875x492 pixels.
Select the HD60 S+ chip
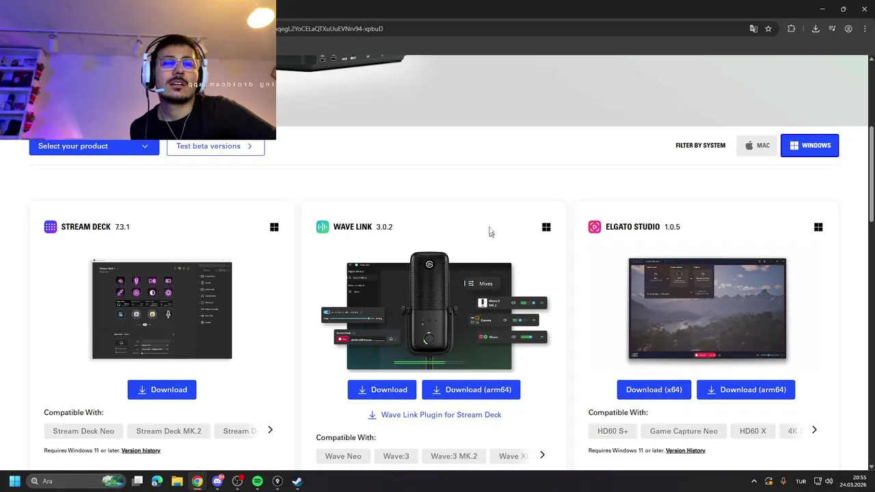coord(612,431)
